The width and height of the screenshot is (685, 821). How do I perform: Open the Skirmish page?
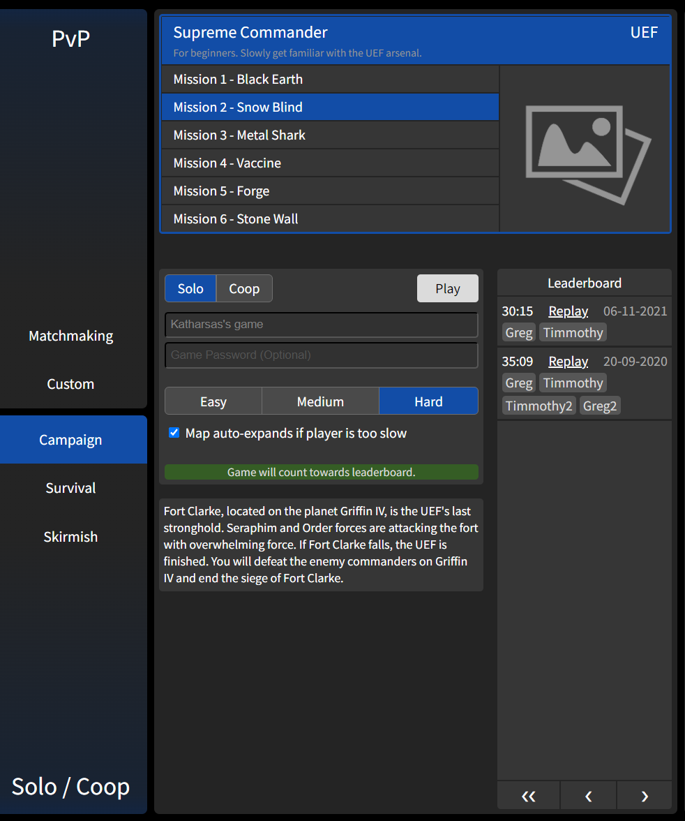coord(70,537)
